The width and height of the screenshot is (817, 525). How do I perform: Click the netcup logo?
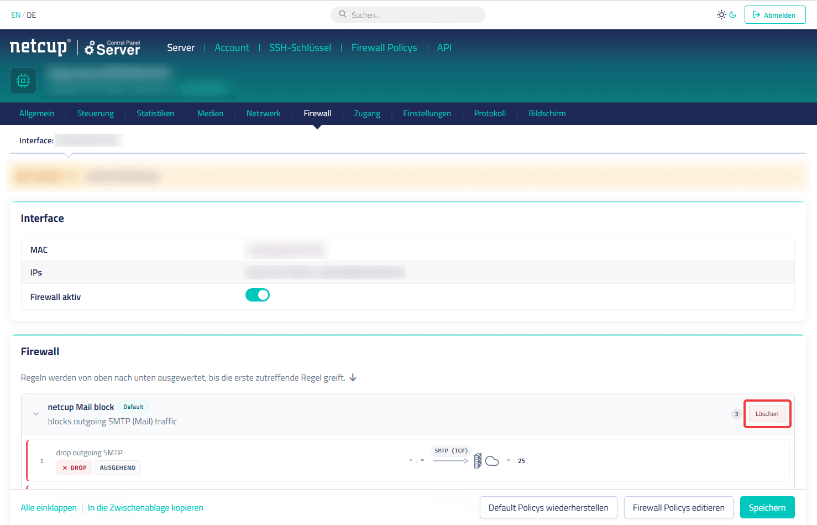(40, 47)
